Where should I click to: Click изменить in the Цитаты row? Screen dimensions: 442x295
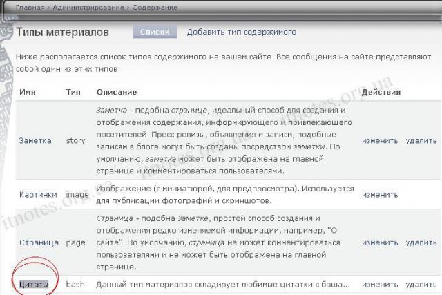click(x=380, y=284)
